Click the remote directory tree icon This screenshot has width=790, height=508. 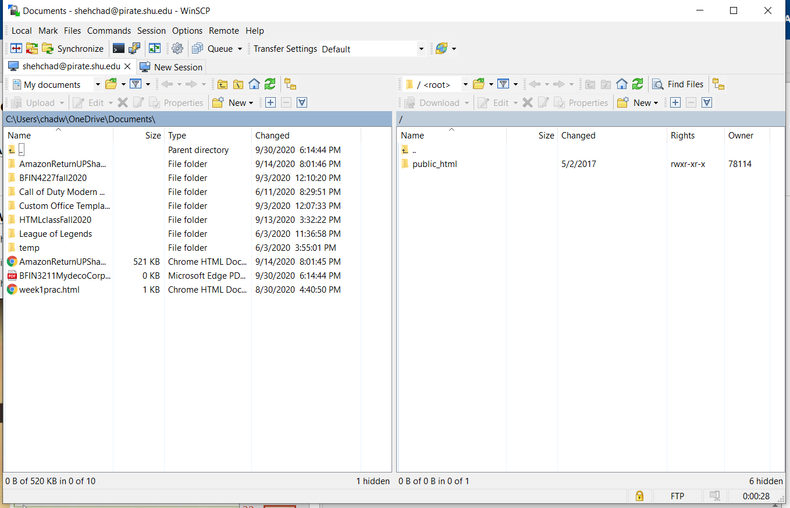point(718,84)
